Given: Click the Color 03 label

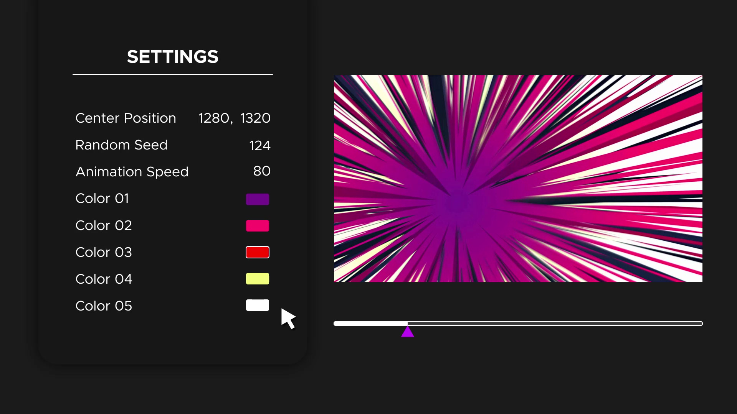Looking at the screenshot, I should point(104,252).
